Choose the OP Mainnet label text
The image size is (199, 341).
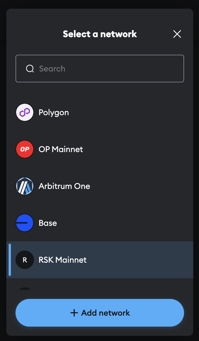point(61,149)
